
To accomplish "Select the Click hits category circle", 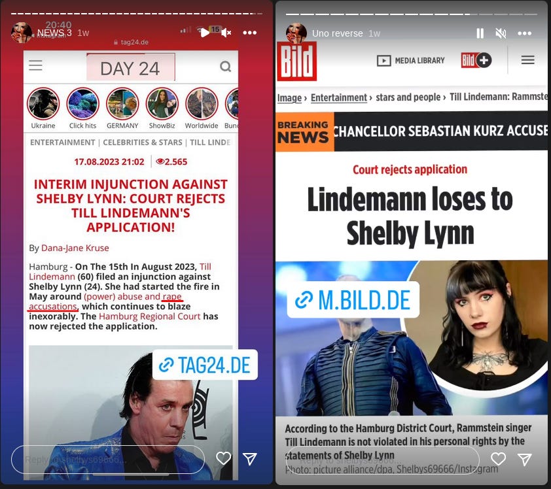I will (83, 104).
